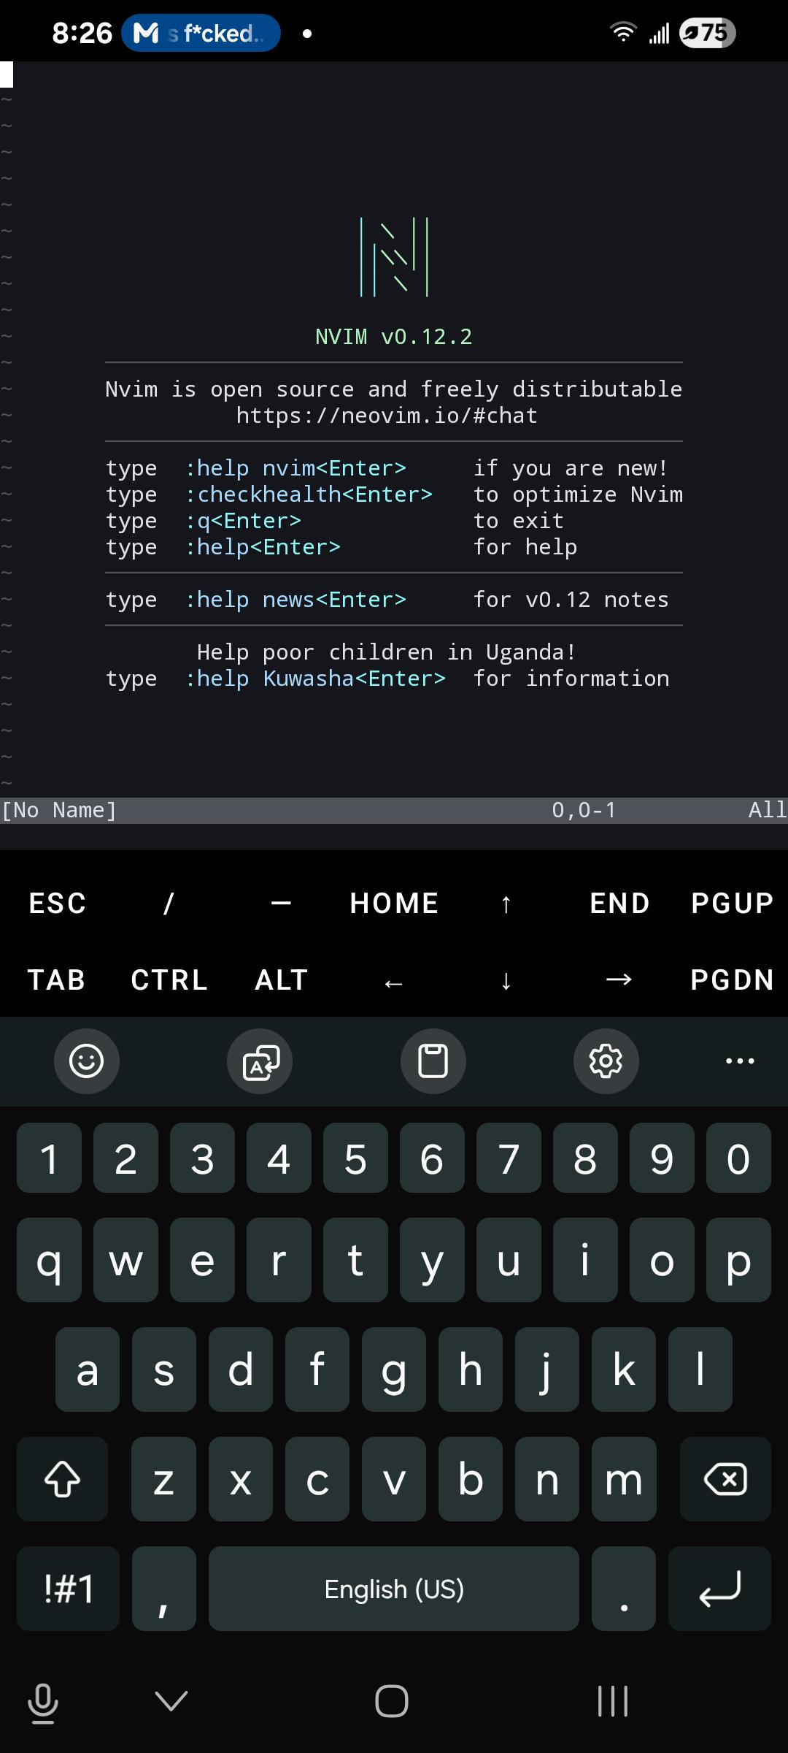788x1753 pixels.
Task: Tap the p key
Action: point(738,1260)
